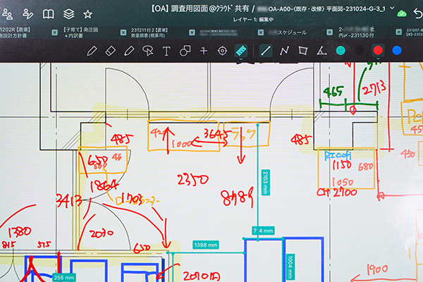Pick the highlighter marker tool
The image size is (423, 282).
point(128,51)
